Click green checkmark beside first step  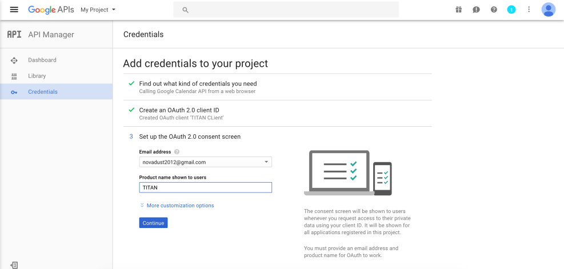tap(131, 83)
